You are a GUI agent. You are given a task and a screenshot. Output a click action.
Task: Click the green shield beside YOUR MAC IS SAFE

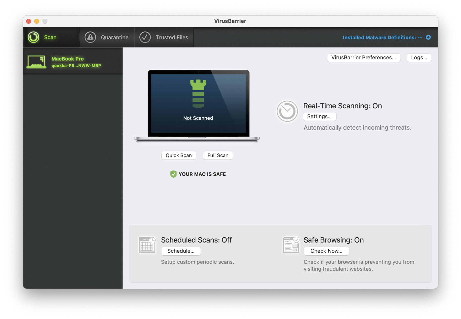[x=173, y=174]
